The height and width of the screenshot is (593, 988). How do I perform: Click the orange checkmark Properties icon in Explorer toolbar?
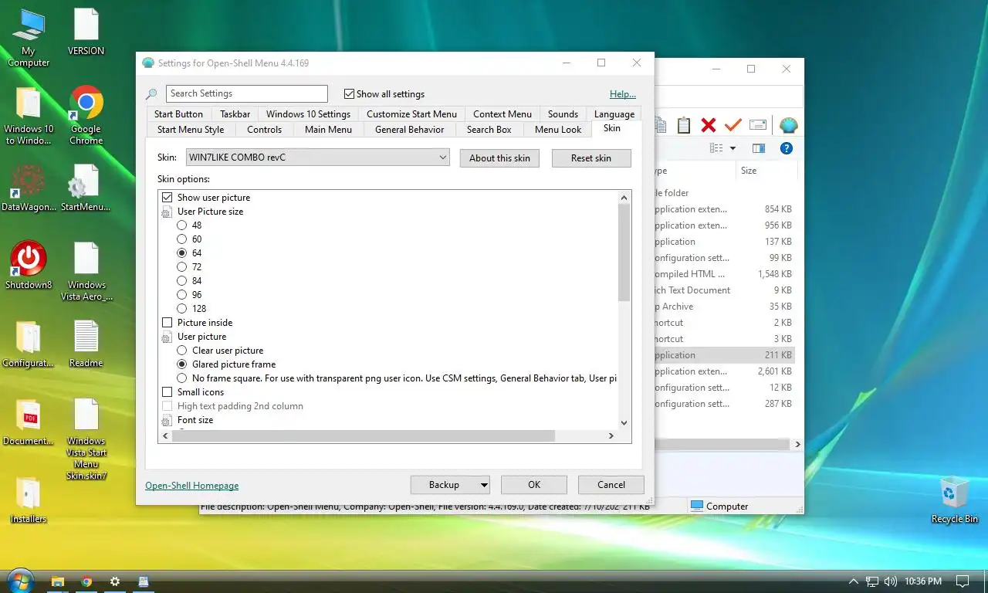click(733, 125)
